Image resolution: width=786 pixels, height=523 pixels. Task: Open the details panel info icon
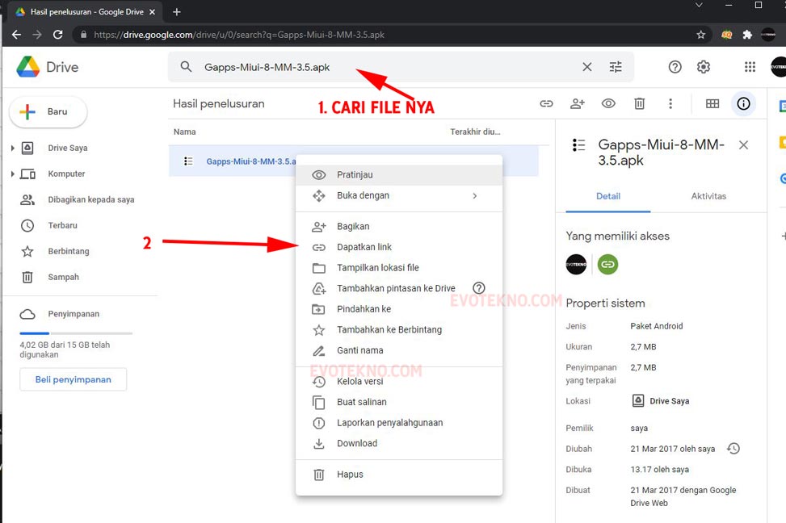[x=743, y=103]
